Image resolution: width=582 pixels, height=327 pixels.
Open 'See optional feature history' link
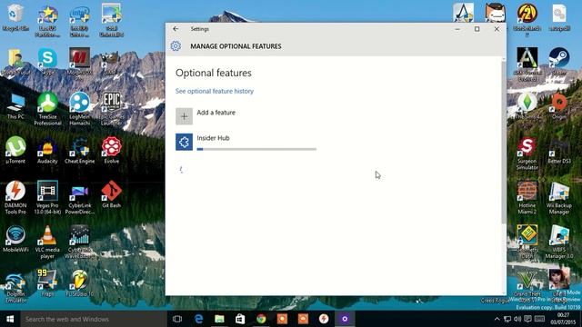pos(215,91)
